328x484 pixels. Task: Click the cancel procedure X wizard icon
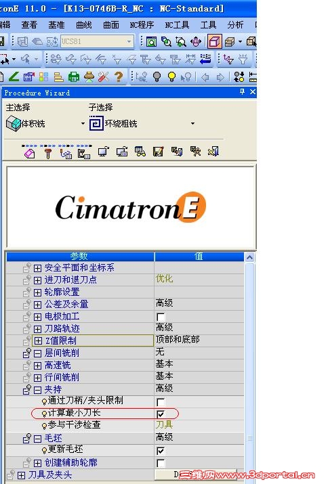213,152
